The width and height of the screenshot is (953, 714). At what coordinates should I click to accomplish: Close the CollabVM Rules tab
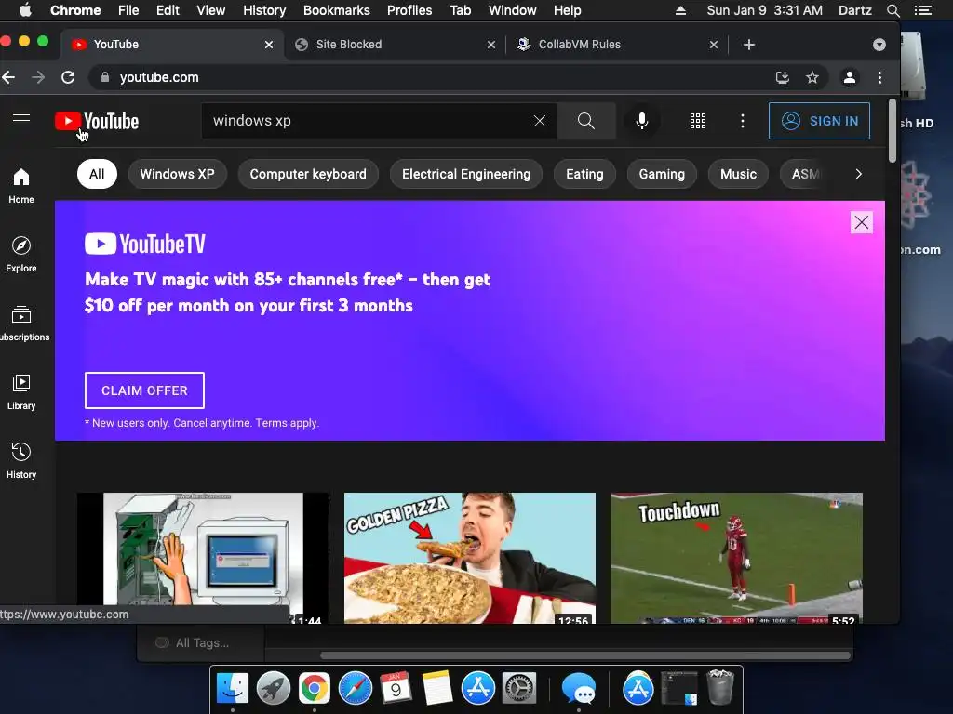(x=714, y=45)
